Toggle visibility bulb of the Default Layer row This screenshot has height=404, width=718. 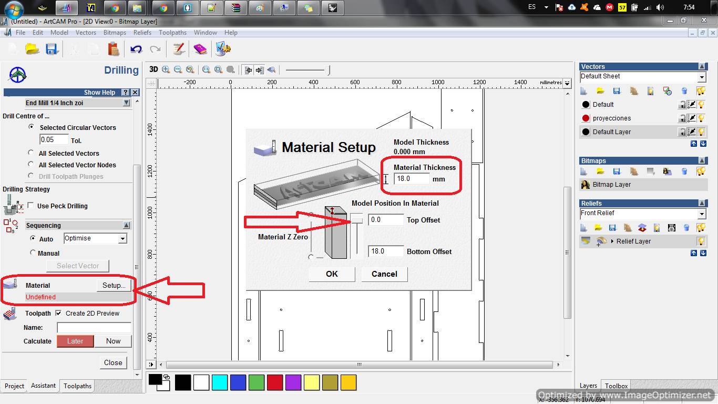701,132
